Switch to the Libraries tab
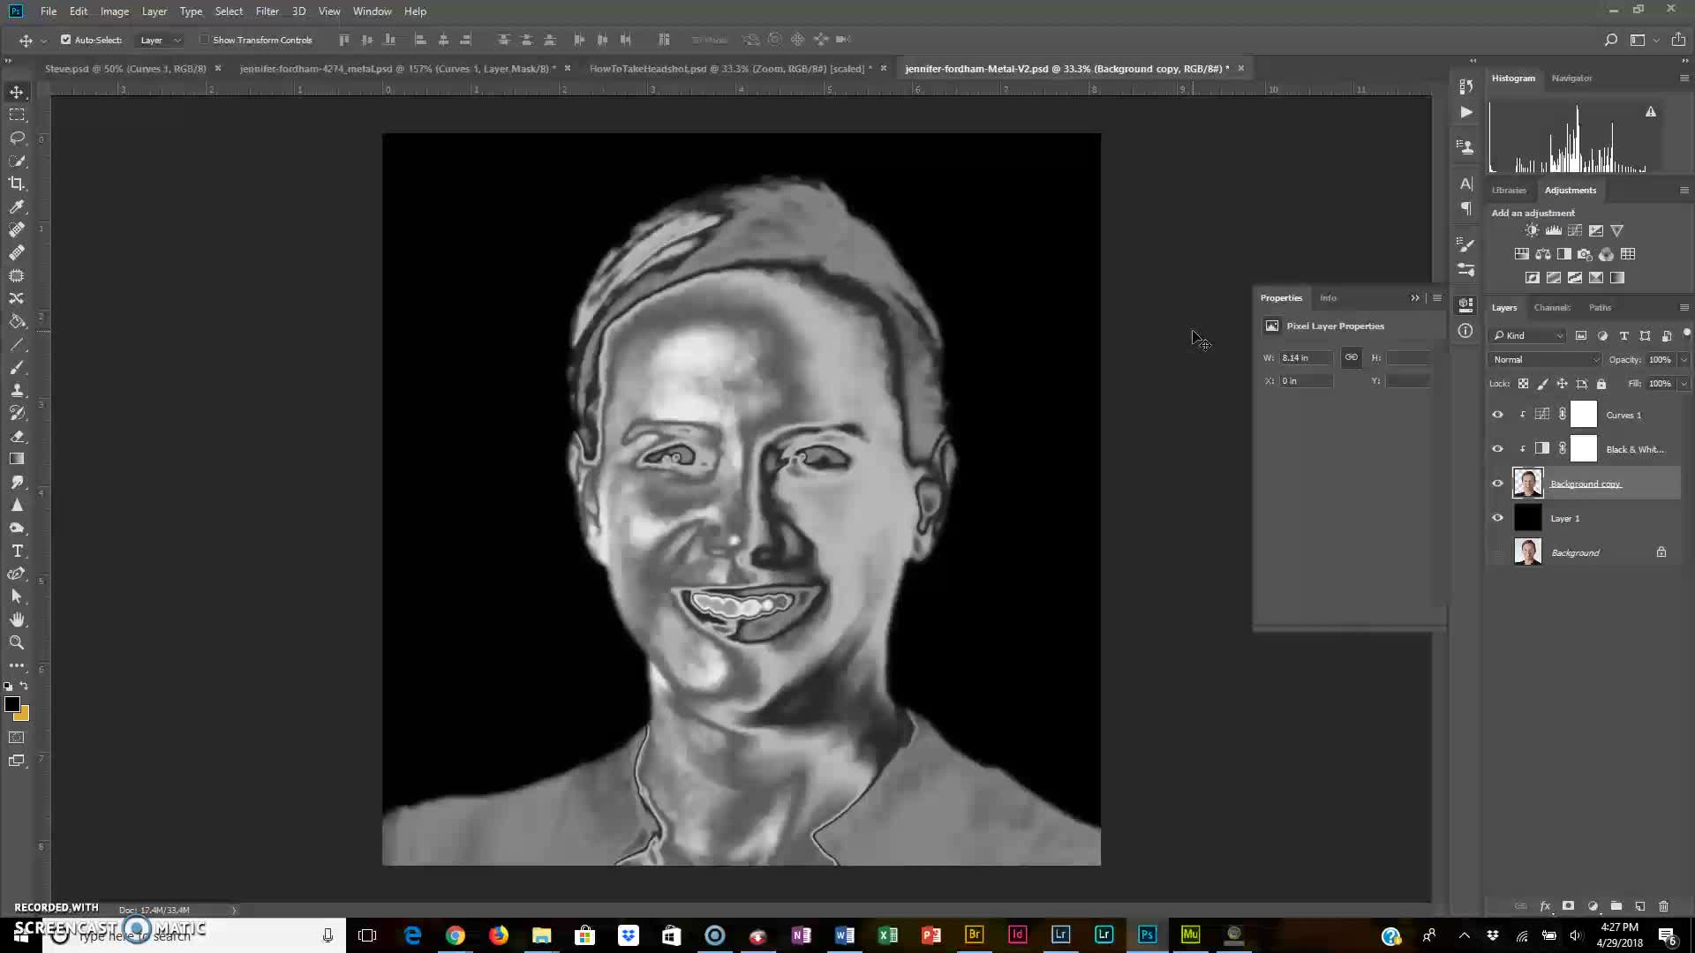Image resolution: width=1695 pixels, height=953 pixels. [x=1509, y=190]
